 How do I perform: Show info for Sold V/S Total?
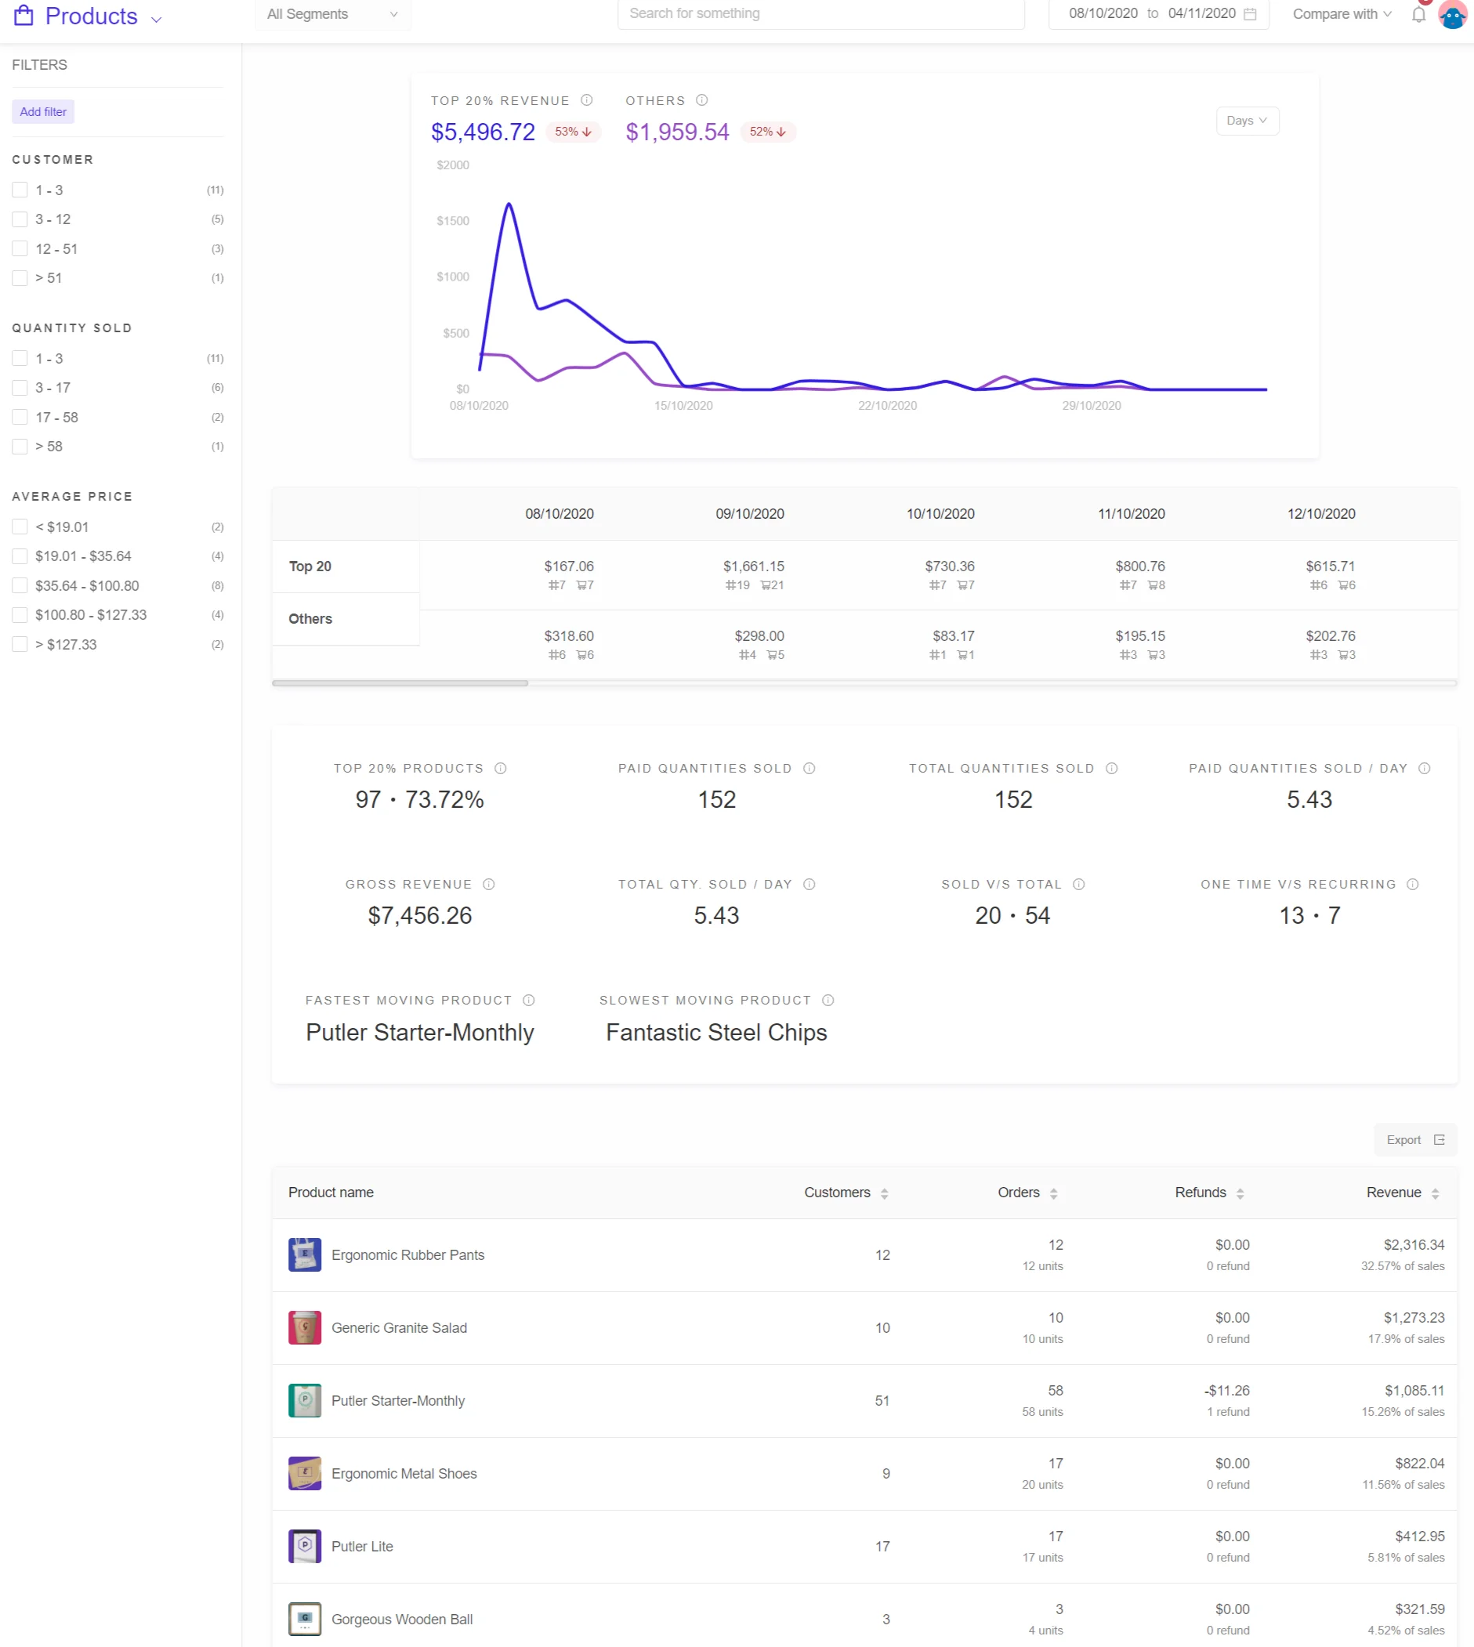1079,885
